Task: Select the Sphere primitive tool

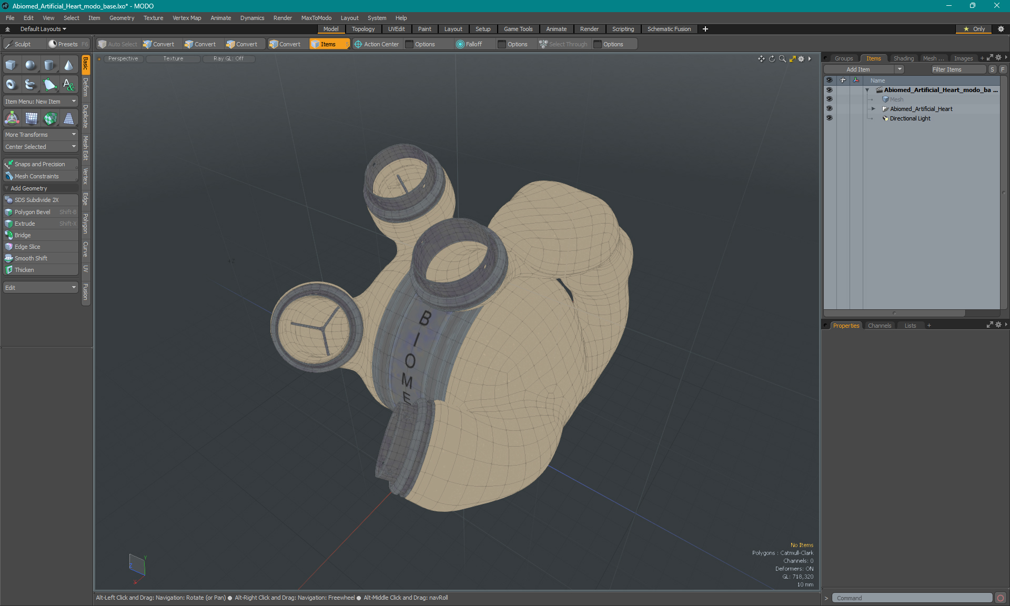Action: 31,65
